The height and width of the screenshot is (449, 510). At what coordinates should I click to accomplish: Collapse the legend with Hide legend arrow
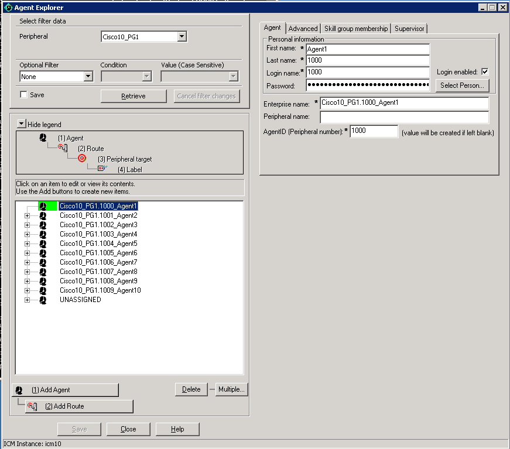(x=22, y=124)
